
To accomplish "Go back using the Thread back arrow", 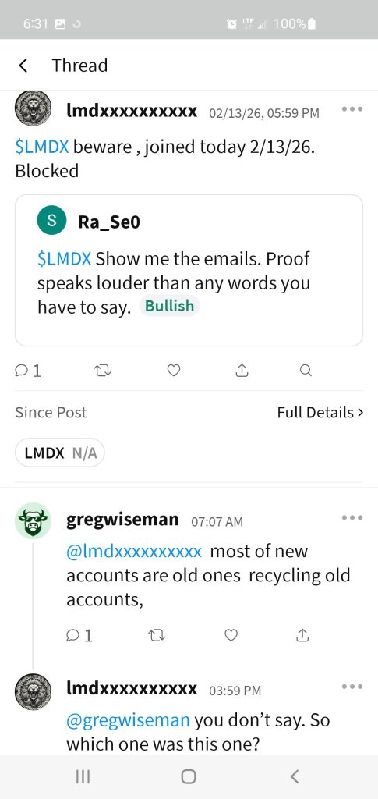I will point(23,66).
